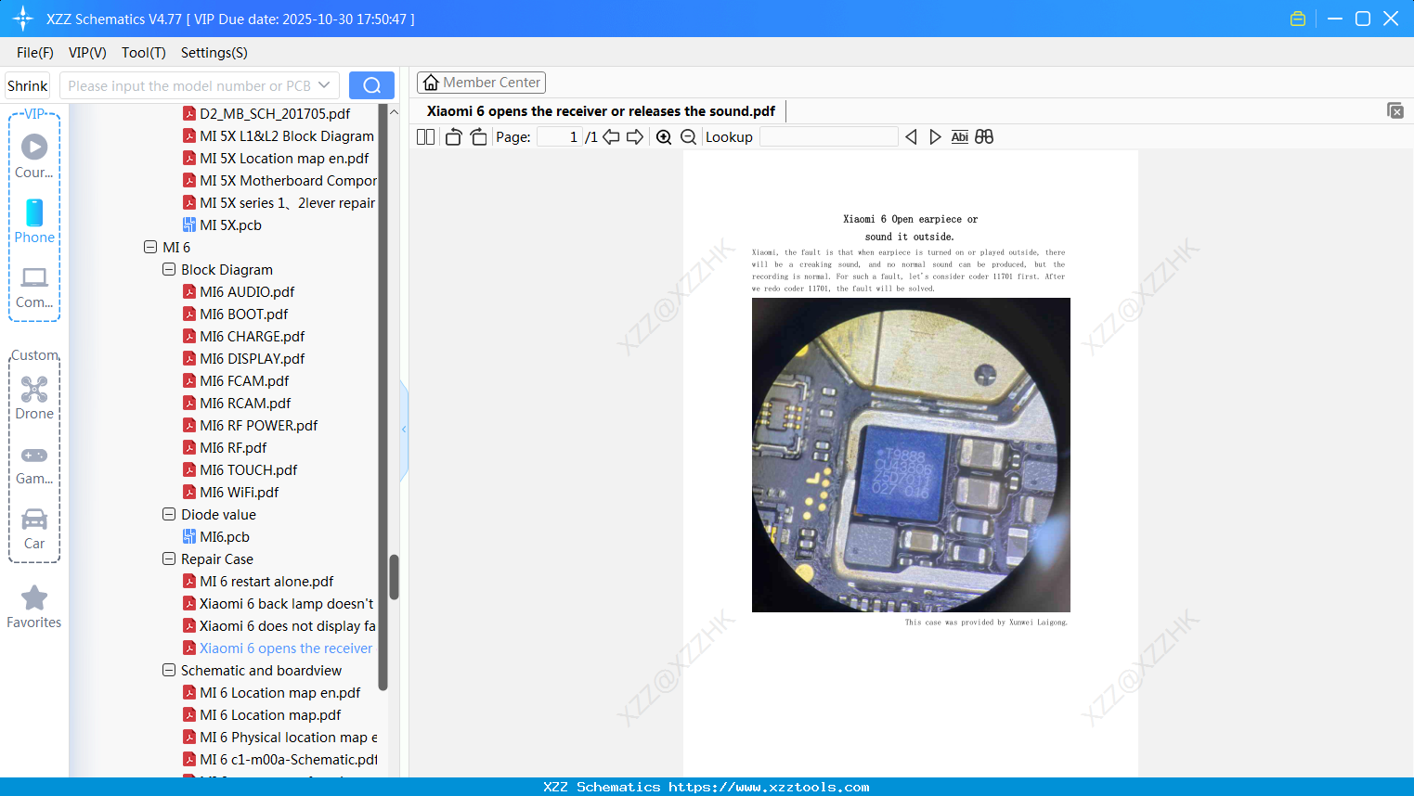Collapse the Block Diagram folder

tap(169, 270)
